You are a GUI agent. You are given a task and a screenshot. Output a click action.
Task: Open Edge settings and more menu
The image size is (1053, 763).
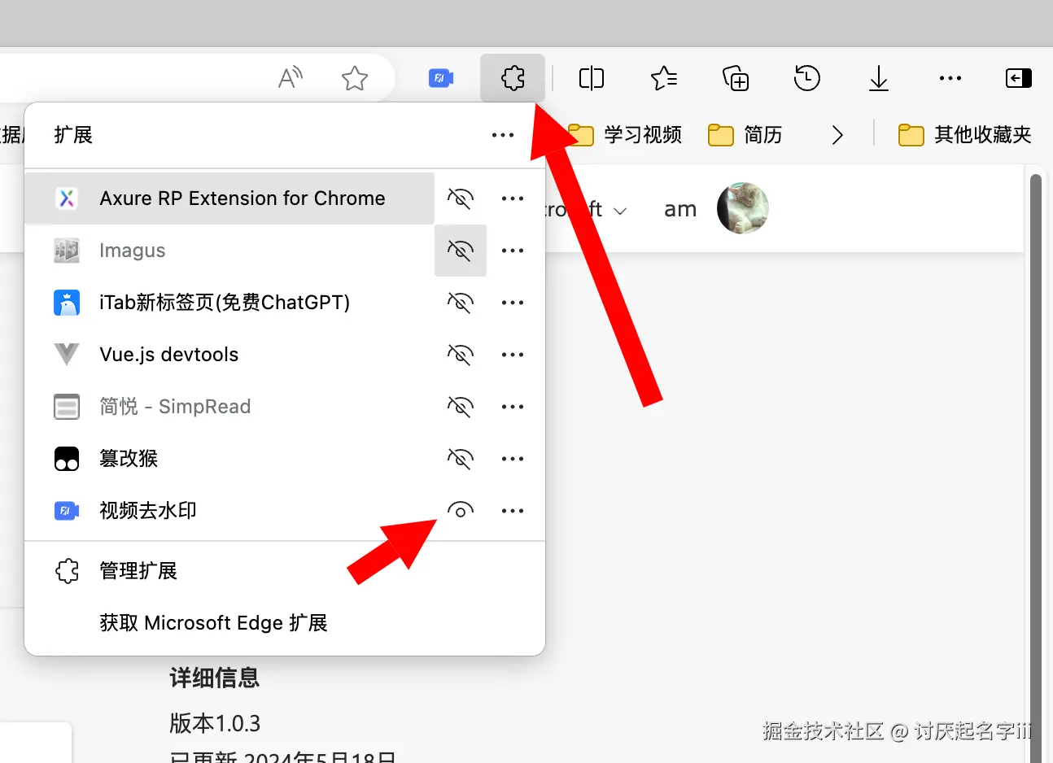(x=950, y=78)
